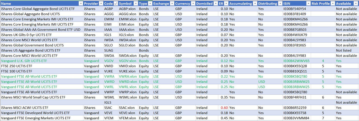Select cell iShares MSCI ACWI UCITS ETF
The height and width of the screenshot is (121, 359).
[42, 108]
